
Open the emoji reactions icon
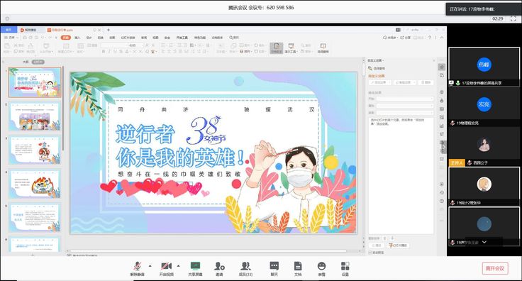coord(321,268)
